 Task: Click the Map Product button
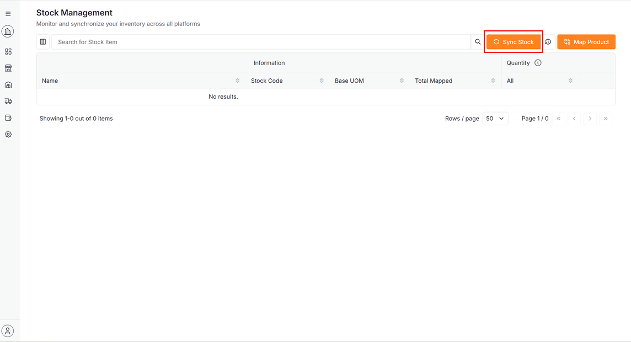coord(586,42)
